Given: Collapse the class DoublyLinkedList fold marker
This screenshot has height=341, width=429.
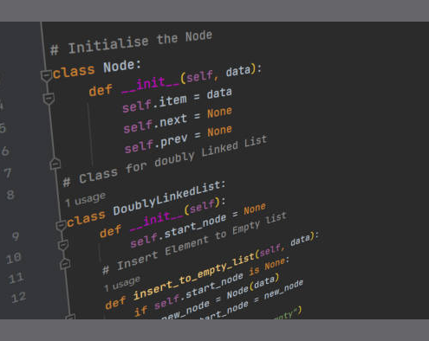Looking at the screenshot, I should coord(61,226).
